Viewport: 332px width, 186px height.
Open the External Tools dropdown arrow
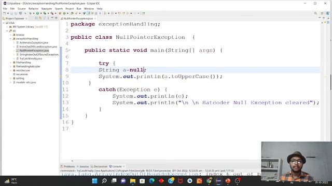pyautogui.click(x=56, y=13)
